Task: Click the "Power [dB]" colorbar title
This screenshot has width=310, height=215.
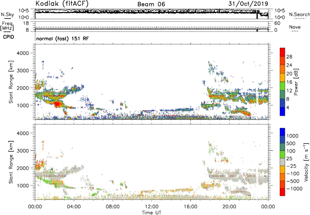Action: point(296,82)
